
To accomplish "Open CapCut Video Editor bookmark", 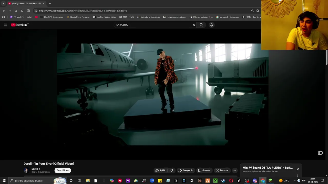I will [104, 17].
